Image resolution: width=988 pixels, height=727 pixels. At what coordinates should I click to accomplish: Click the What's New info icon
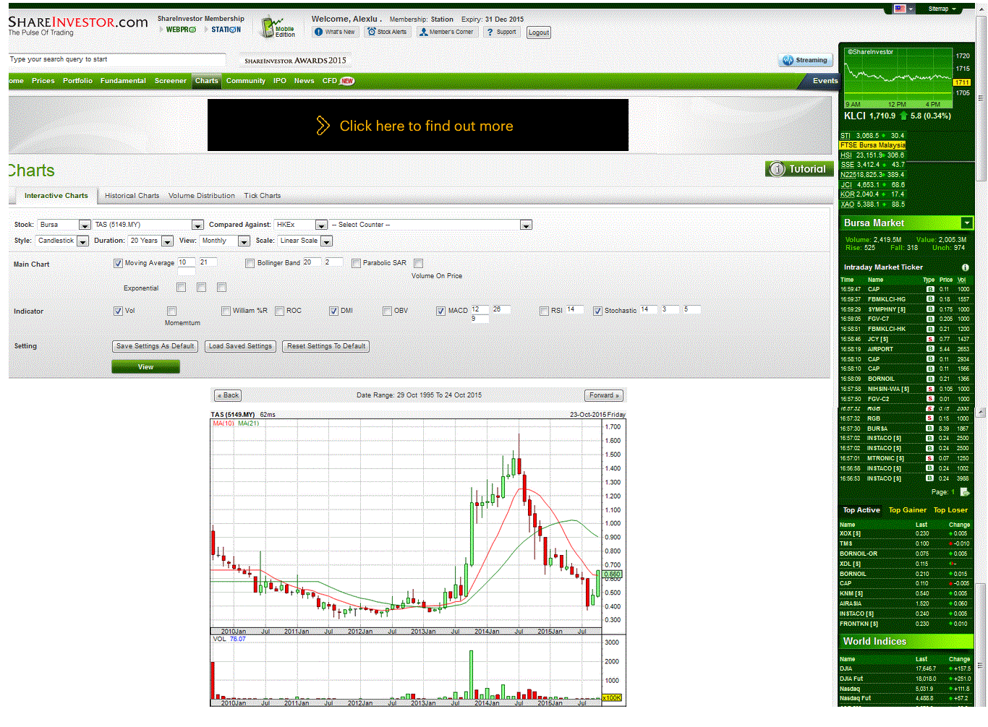pyautogui.click(x=319, y=31)
